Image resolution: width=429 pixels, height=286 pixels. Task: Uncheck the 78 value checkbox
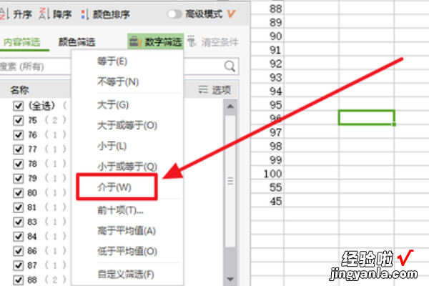tap(19, 164)
